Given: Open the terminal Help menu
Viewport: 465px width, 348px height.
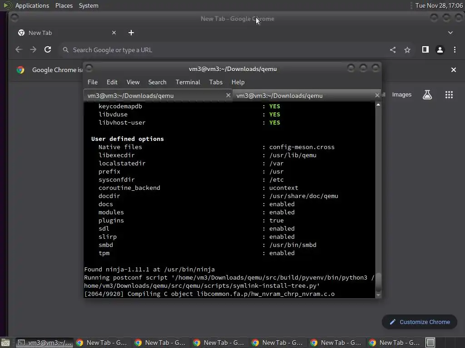Looking at the screenshot, I should (238, 82).
